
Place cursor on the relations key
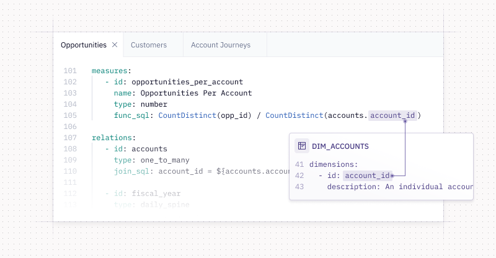pyautogui.click(x=112, y=138)
